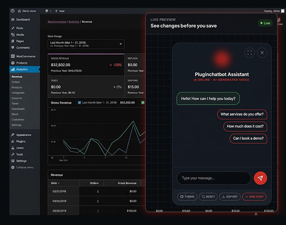Click the Tools wrench icon

pyautogui.click(x=13, y=154)
